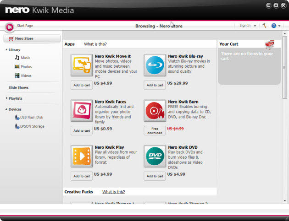Select the Photos library item
Image resolution: width=289 pixels, height=221 pixels.
[26, 66]
